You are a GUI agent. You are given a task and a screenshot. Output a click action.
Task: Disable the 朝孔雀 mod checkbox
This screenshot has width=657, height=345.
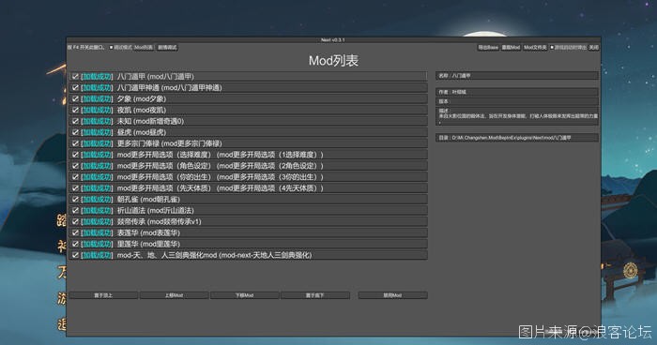point(75,200)
